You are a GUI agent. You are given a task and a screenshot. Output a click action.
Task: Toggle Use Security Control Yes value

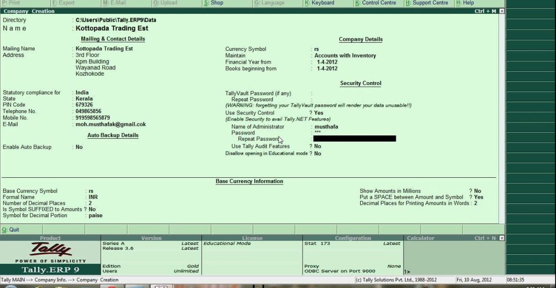pyautogui.click(x=319, y=113)
